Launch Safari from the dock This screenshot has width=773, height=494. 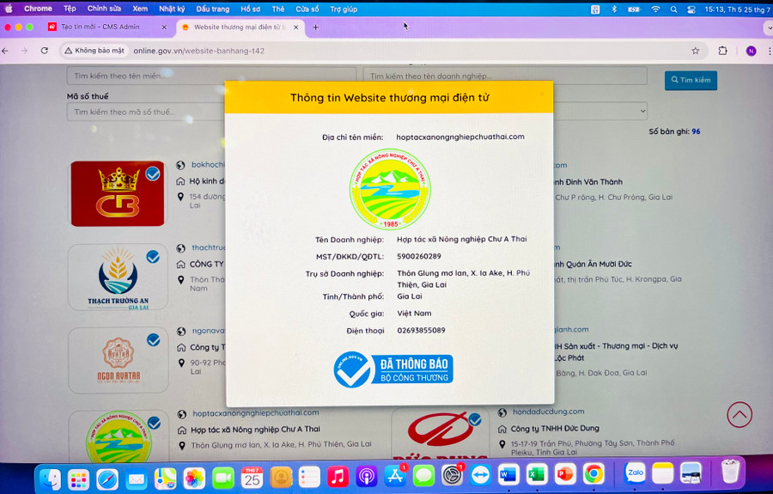point(107,478)
